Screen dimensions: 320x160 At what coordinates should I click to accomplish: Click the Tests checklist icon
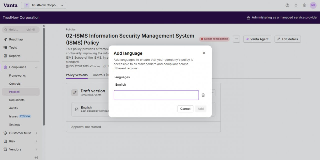(5, 48)
